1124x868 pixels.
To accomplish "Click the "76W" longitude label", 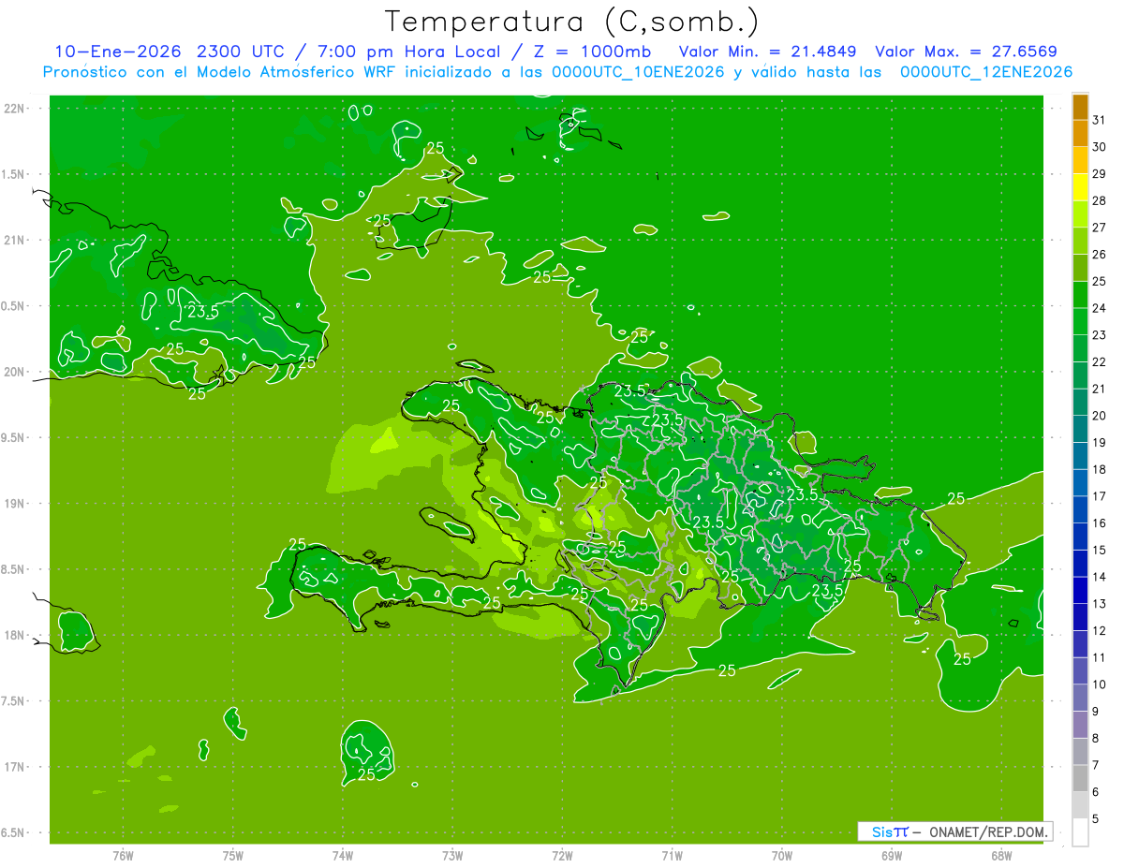I will click(x=123, y=856).
